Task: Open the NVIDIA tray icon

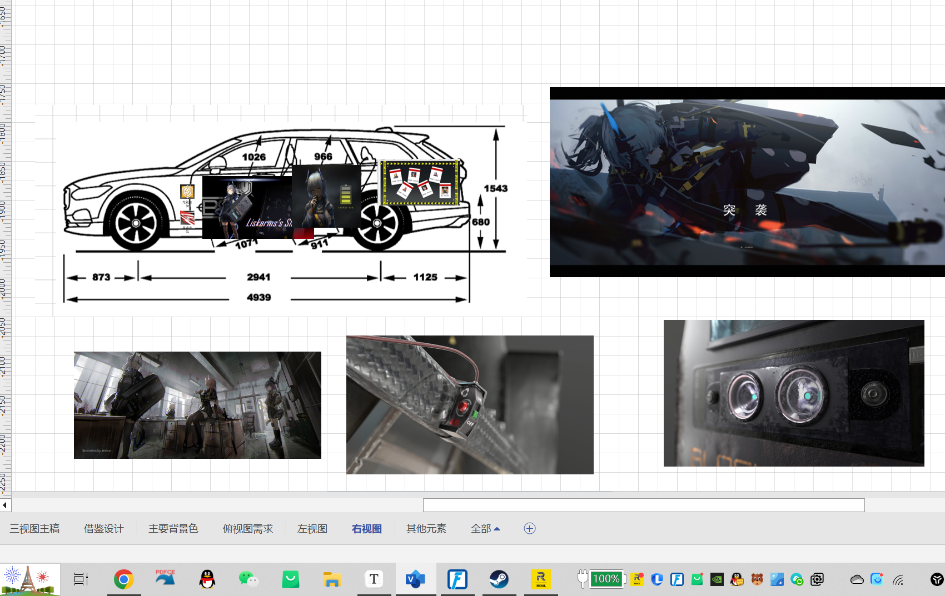Action: tap(717, 579)
